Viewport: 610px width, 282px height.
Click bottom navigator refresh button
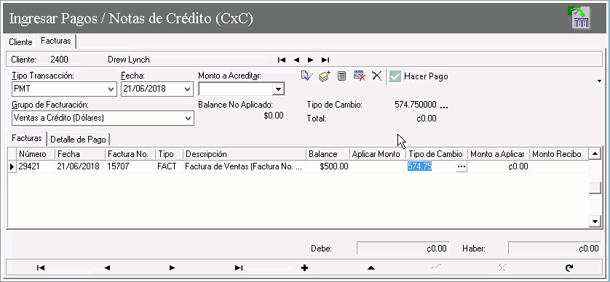point(569,267)
